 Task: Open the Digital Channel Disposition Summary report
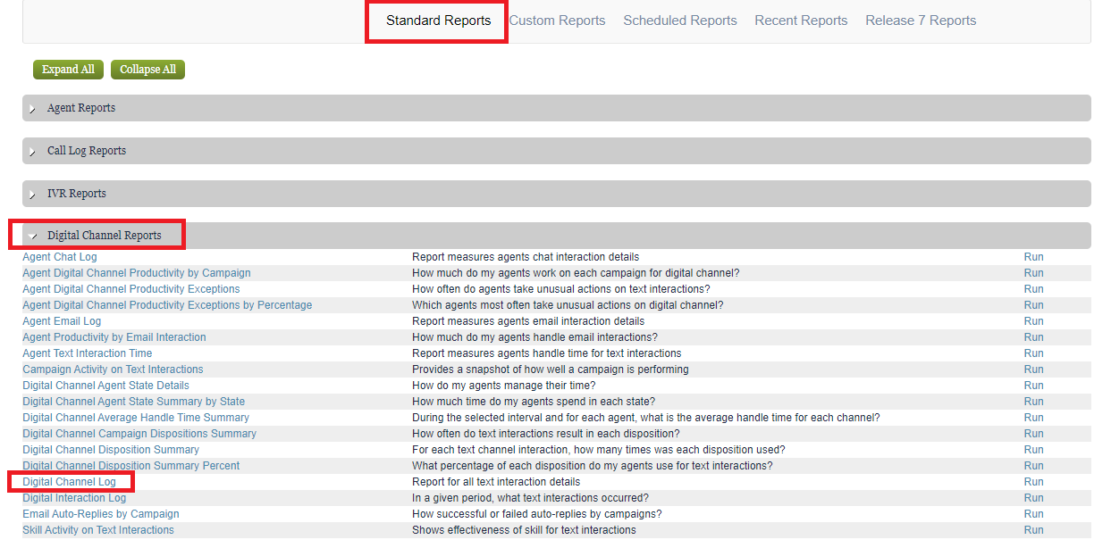[x=111, y=450]
